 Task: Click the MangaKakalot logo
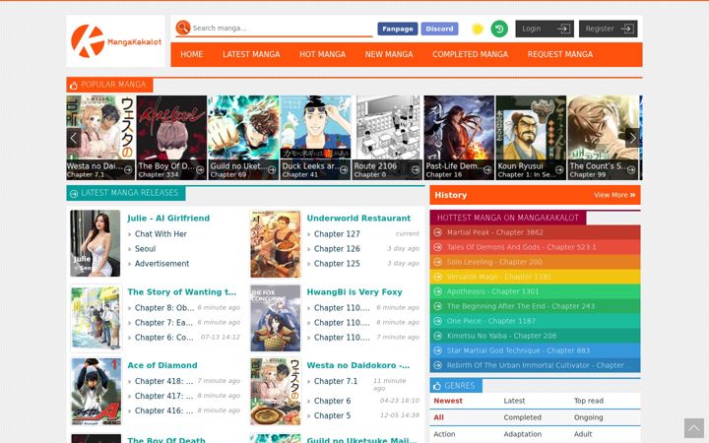[x=116, y=41]
